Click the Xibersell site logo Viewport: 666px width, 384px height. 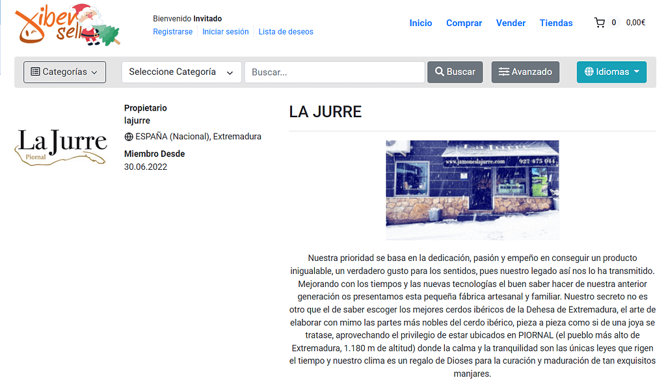click(x=68, y=25)
